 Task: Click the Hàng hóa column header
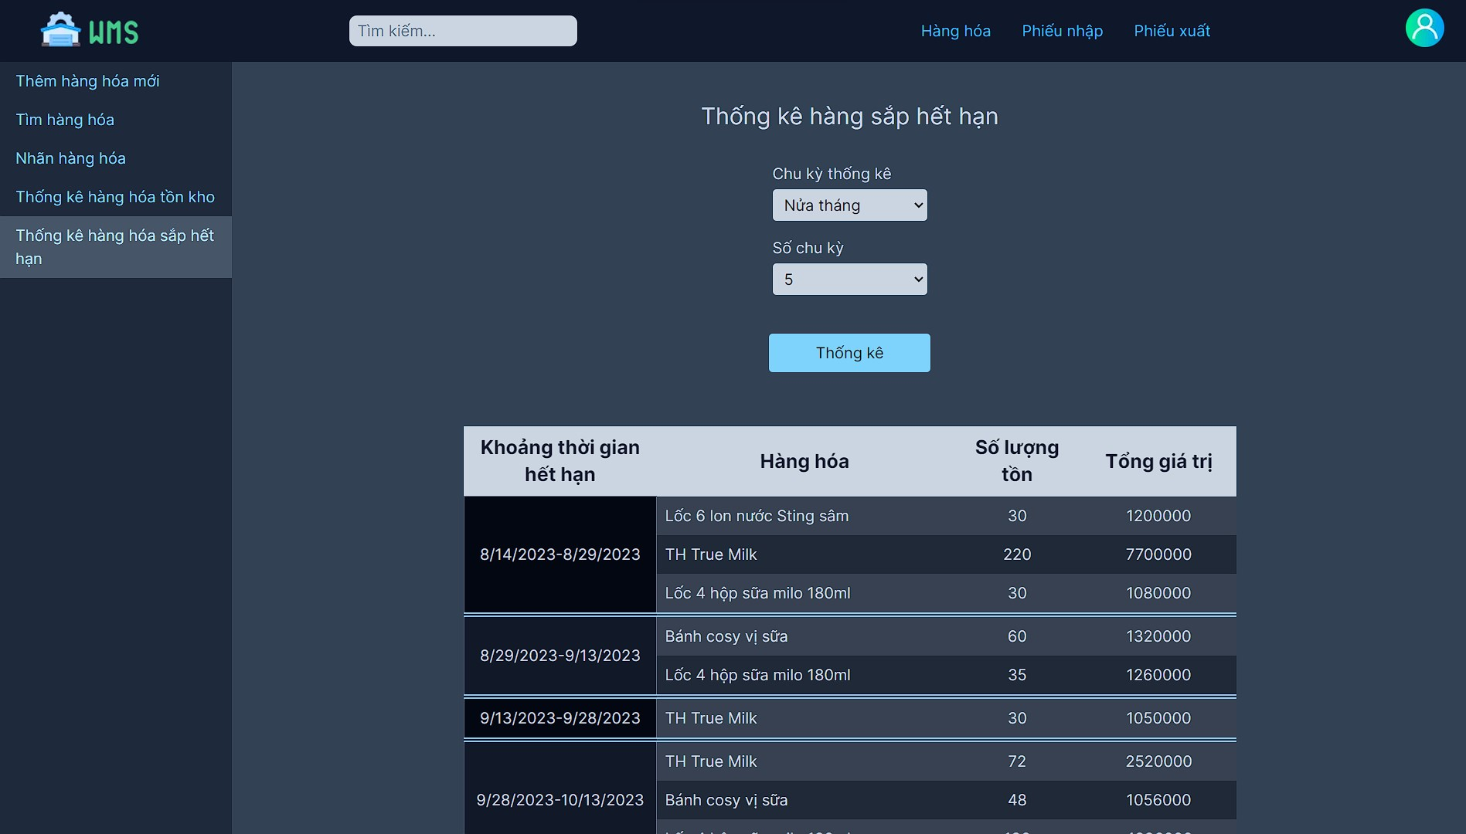pos(804,461)
